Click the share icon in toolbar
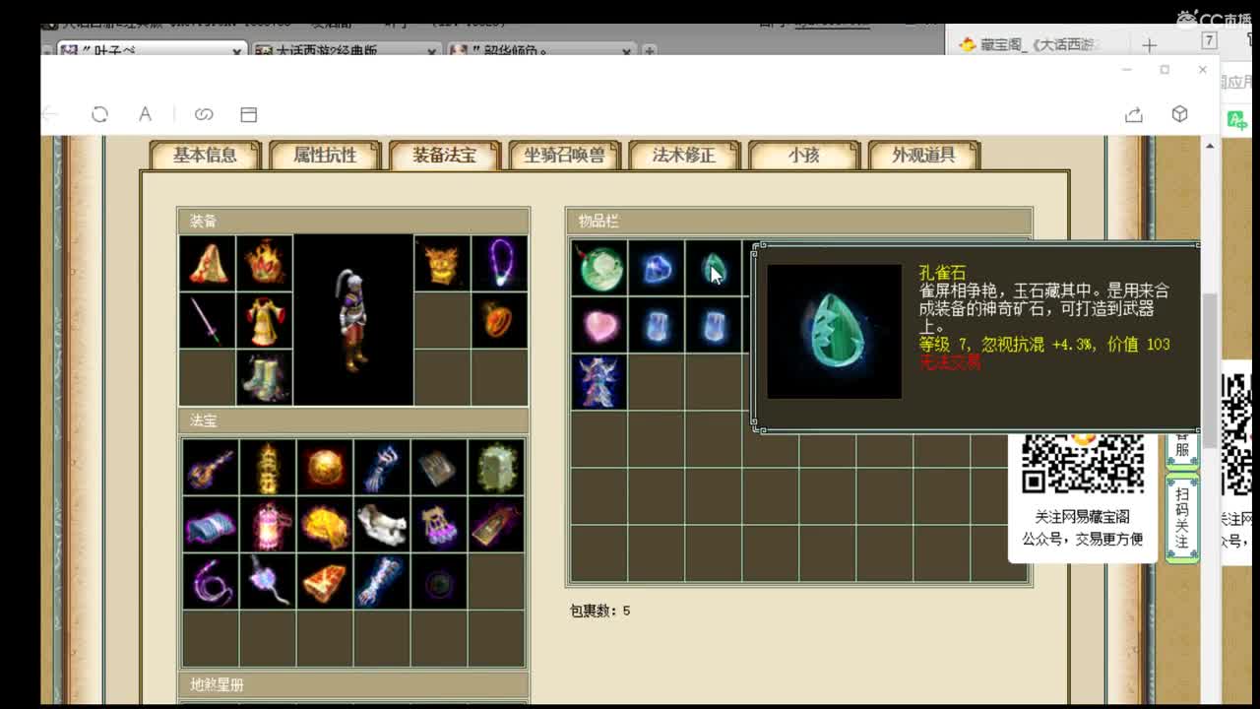 coord(1134,114)
